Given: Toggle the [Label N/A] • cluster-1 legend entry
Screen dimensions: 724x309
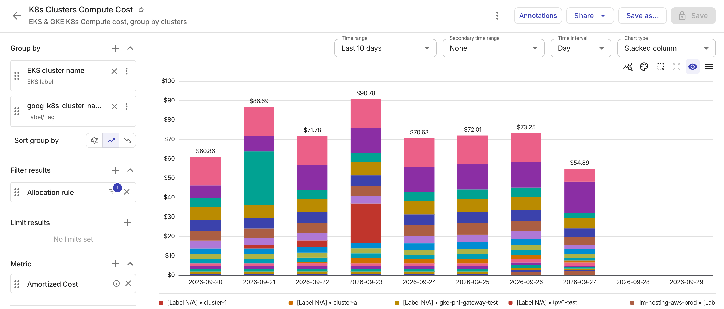Looking at the screenshot, I should pyautogui.click(x=193, y=303).
